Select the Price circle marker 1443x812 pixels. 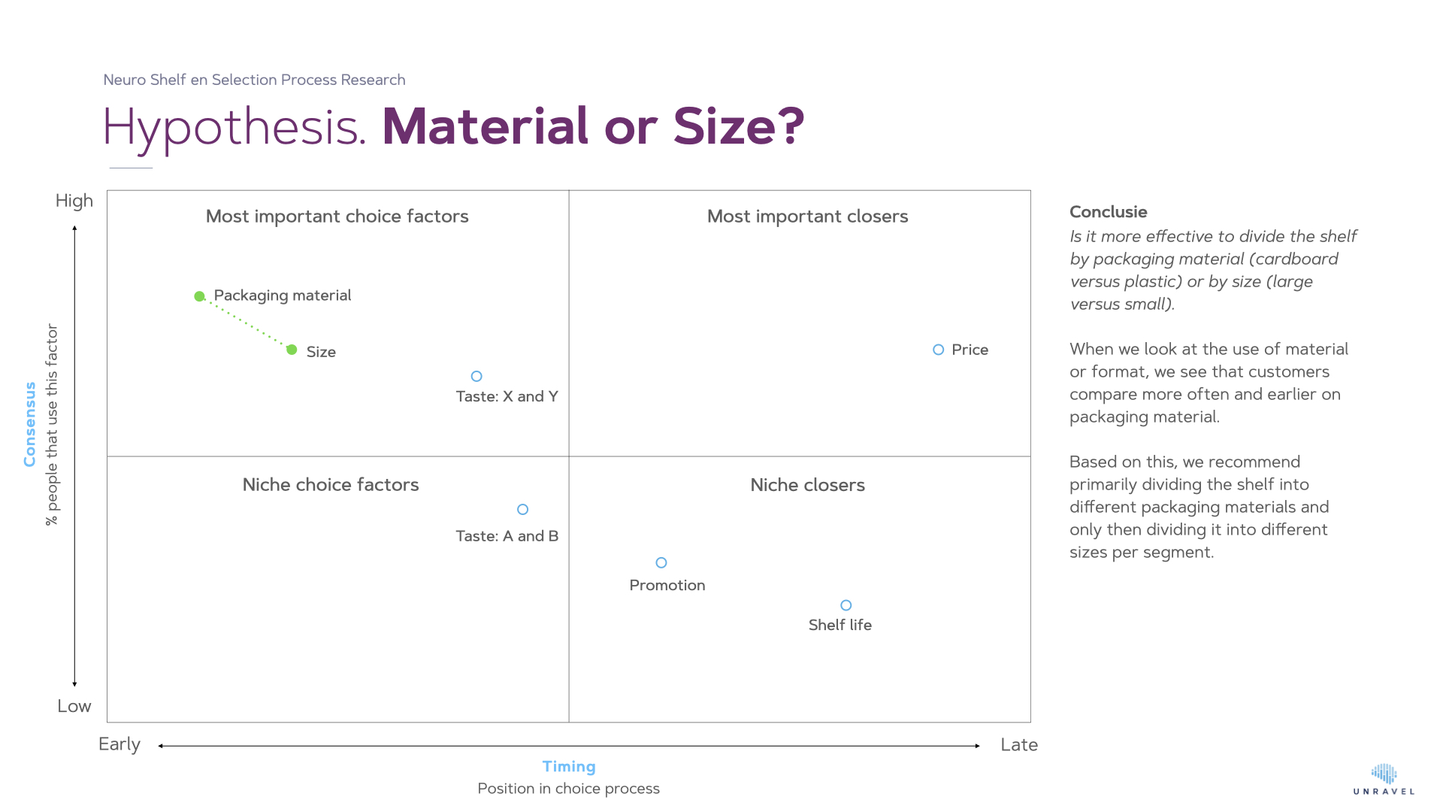pos(938,350)
